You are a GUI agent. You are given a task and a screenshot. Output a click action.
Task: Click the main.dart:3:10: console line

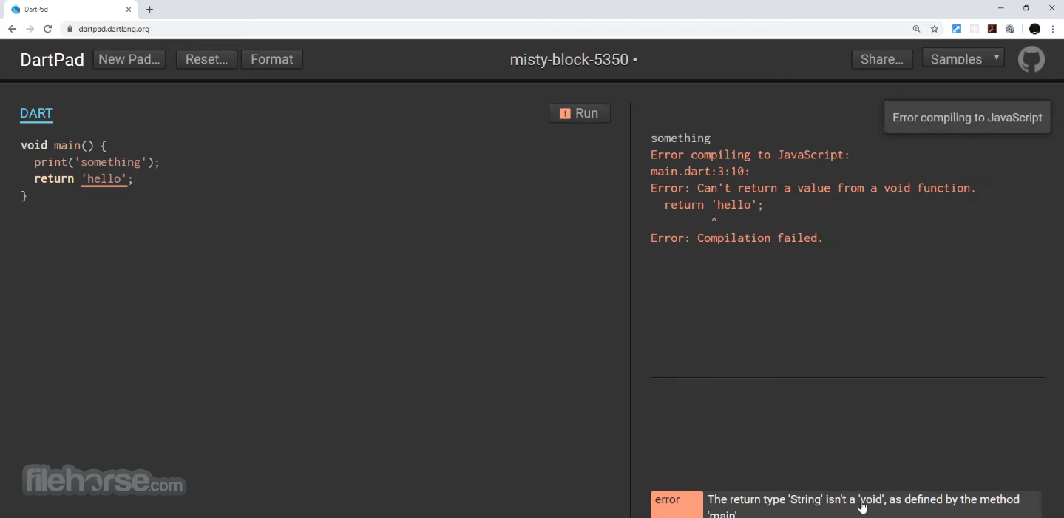coord(700,172)
